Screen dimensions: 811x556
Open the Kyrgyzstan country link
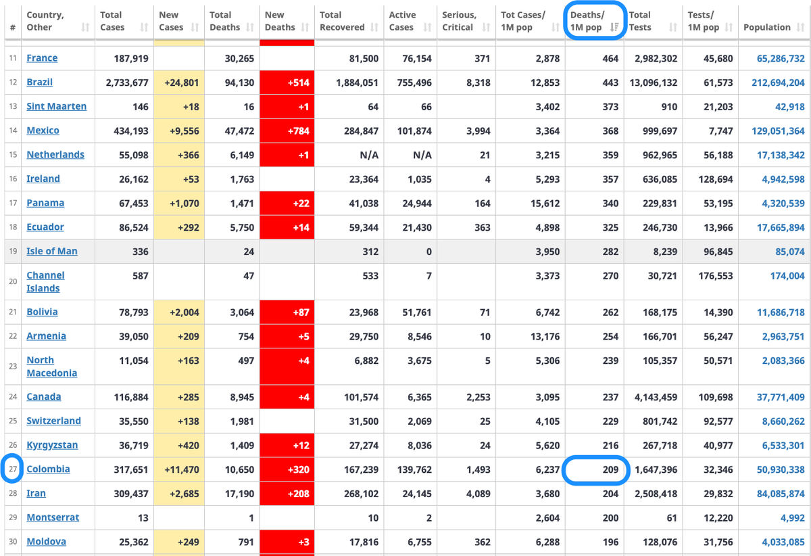coord(52,445)
